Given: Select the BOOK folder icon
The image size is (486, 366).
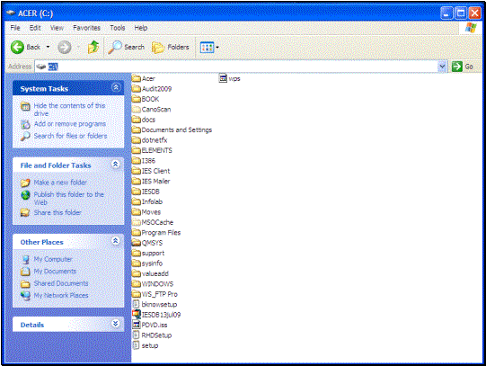Looking at the screenshot, I should tap(137, 99).
